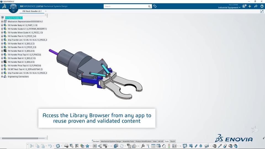Click the drive with gear icon

pyautogui.click(x=66, y=146)
